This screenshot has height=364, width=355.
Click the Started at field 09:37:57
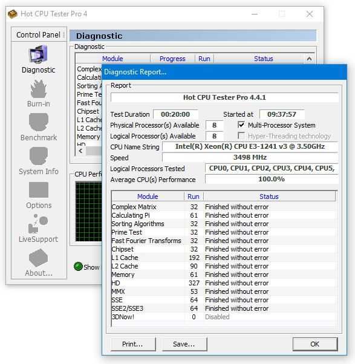coord(282,114)
